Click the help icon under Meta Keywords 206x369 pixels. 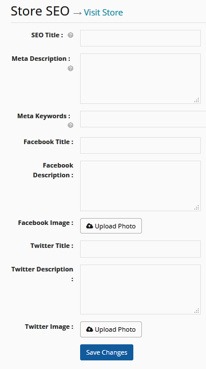point(70,125)
